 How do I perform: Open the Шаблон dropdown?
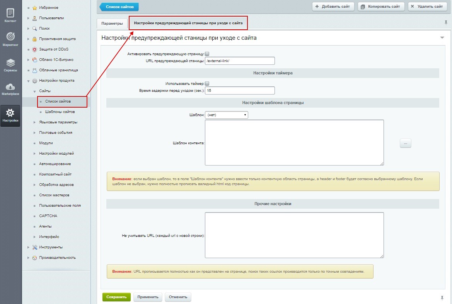point(226,115)
